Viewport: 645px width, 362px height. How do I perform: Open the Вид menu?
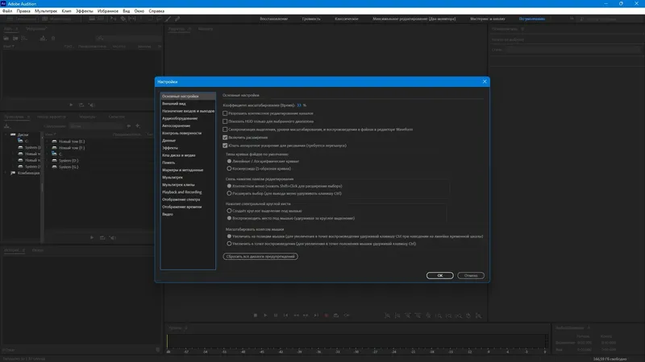click(127, 11)
